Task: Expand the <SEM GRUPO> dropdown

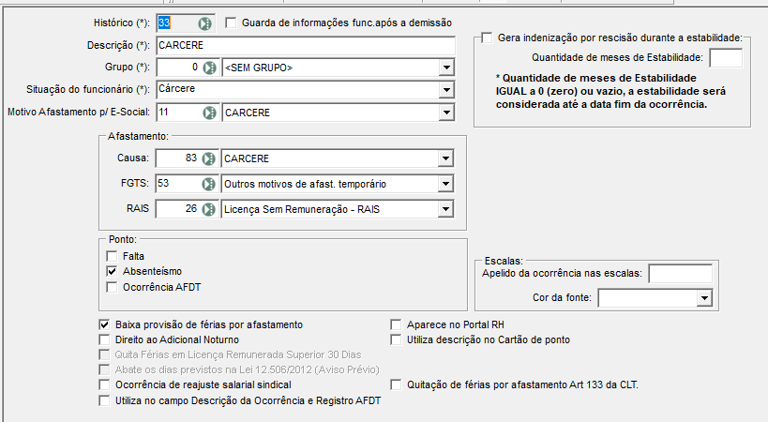Action: pyautogui.click(x=446, y=68)
